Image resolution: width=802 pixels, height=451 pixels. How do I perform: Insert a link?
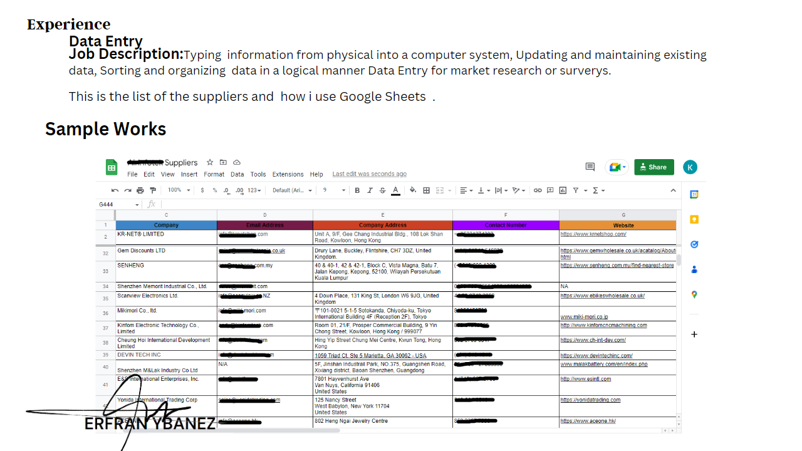[538, 190]
